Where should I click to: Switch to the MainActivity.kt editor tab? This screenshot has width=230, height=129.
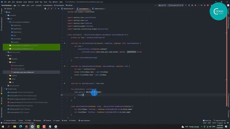(x=68, y=9)
